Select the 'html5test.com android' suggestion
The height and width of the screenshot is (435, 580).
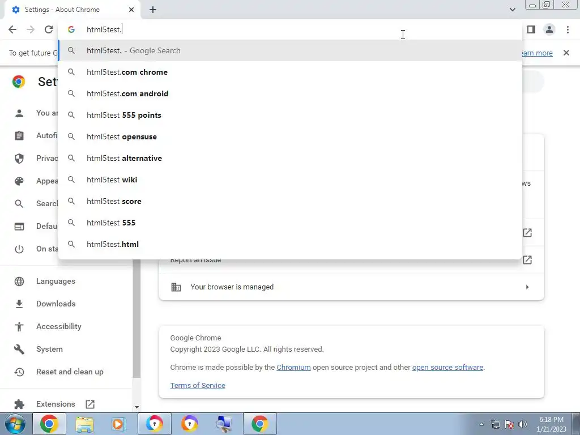coord(290,93)
